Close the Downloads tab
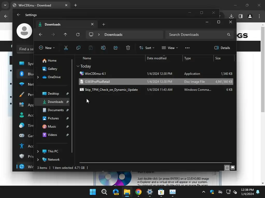 92,24
